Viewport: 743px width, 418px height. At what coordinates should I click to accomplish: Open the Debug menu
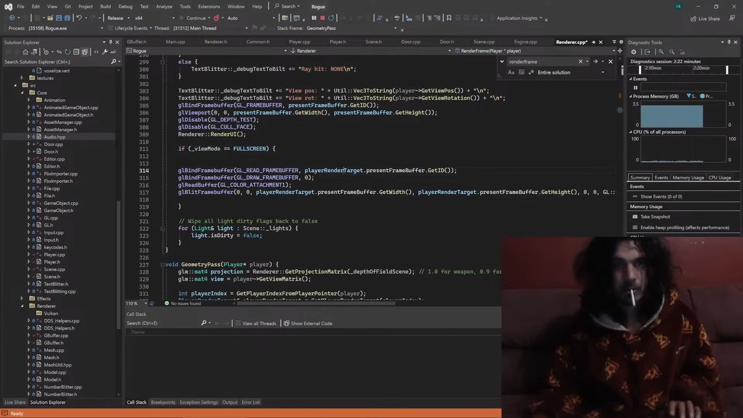[x=125, y=6]
